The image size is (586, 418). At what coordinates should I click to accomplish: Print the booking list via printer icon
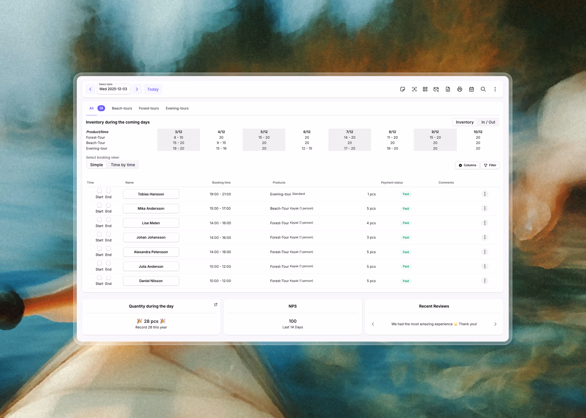point(460,89)
